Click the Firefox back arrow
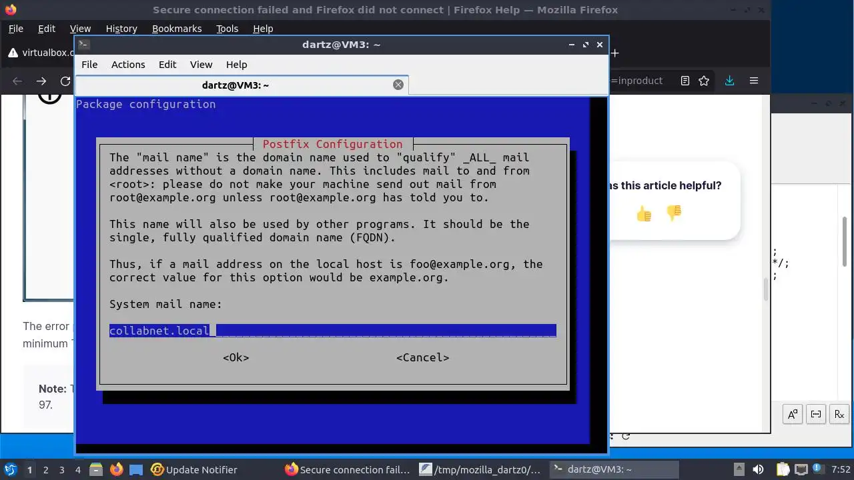 [17, 81]
